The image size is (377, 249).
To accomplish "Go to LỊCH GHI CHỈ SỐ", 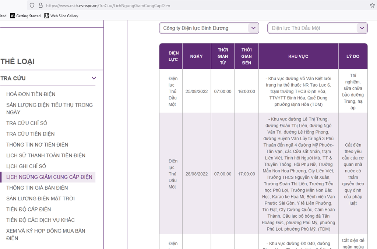I will click(26, 166).
